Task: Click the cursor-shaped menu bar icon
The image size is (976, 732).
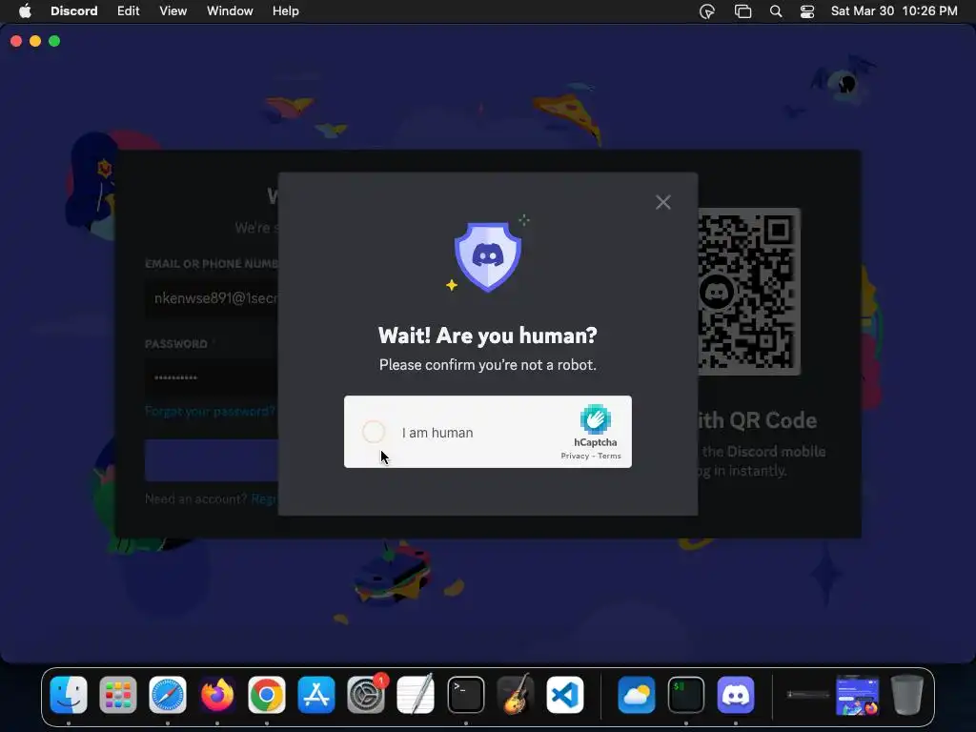Action: click(707, 11)
